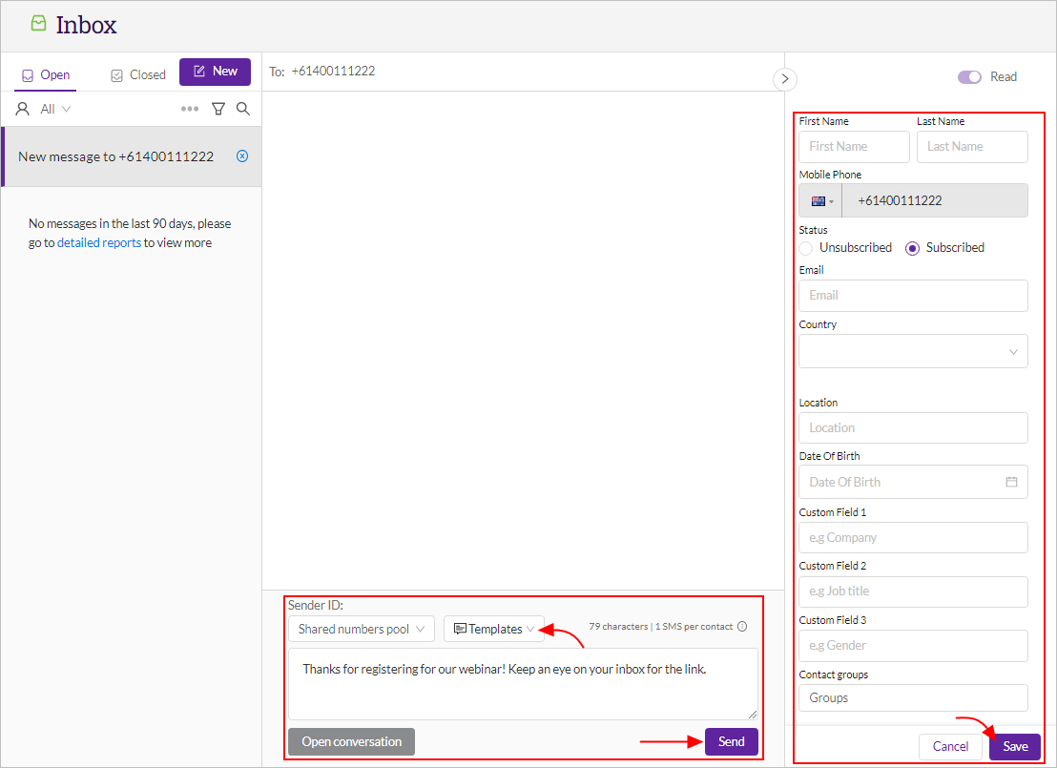
Task: Toggle the Read switch
Action: tap(969, 76)
